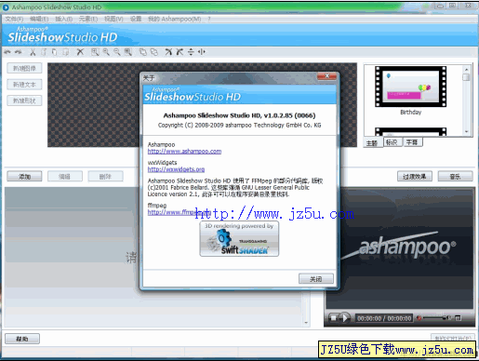The image size is (479, 361).
Task: Click the Stop button in the preview player
Action: [333, 318]
